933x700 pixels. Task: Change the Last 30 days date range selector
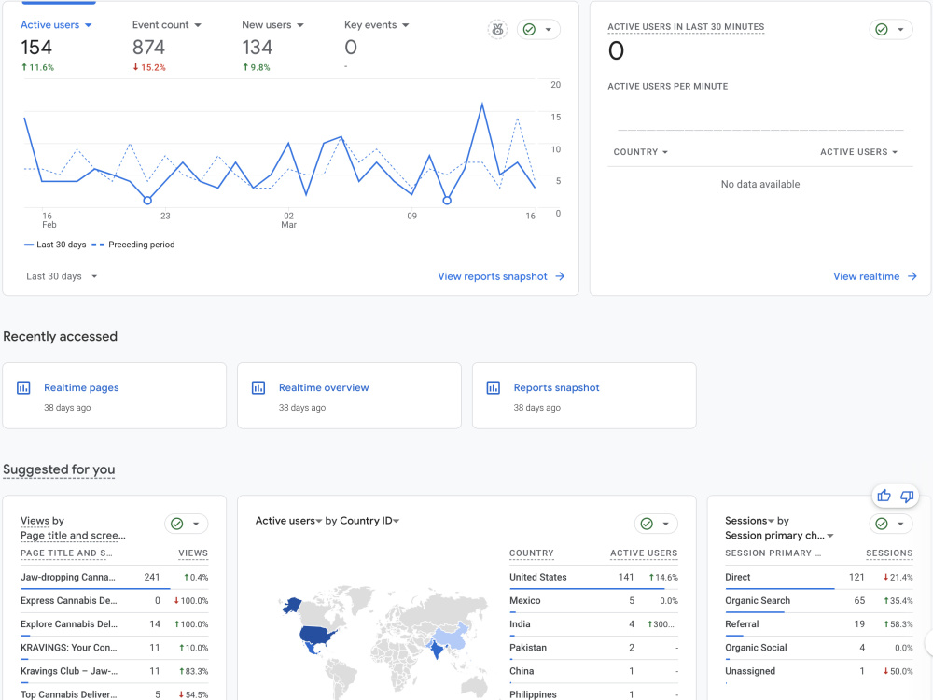click(x=62, y=276)
